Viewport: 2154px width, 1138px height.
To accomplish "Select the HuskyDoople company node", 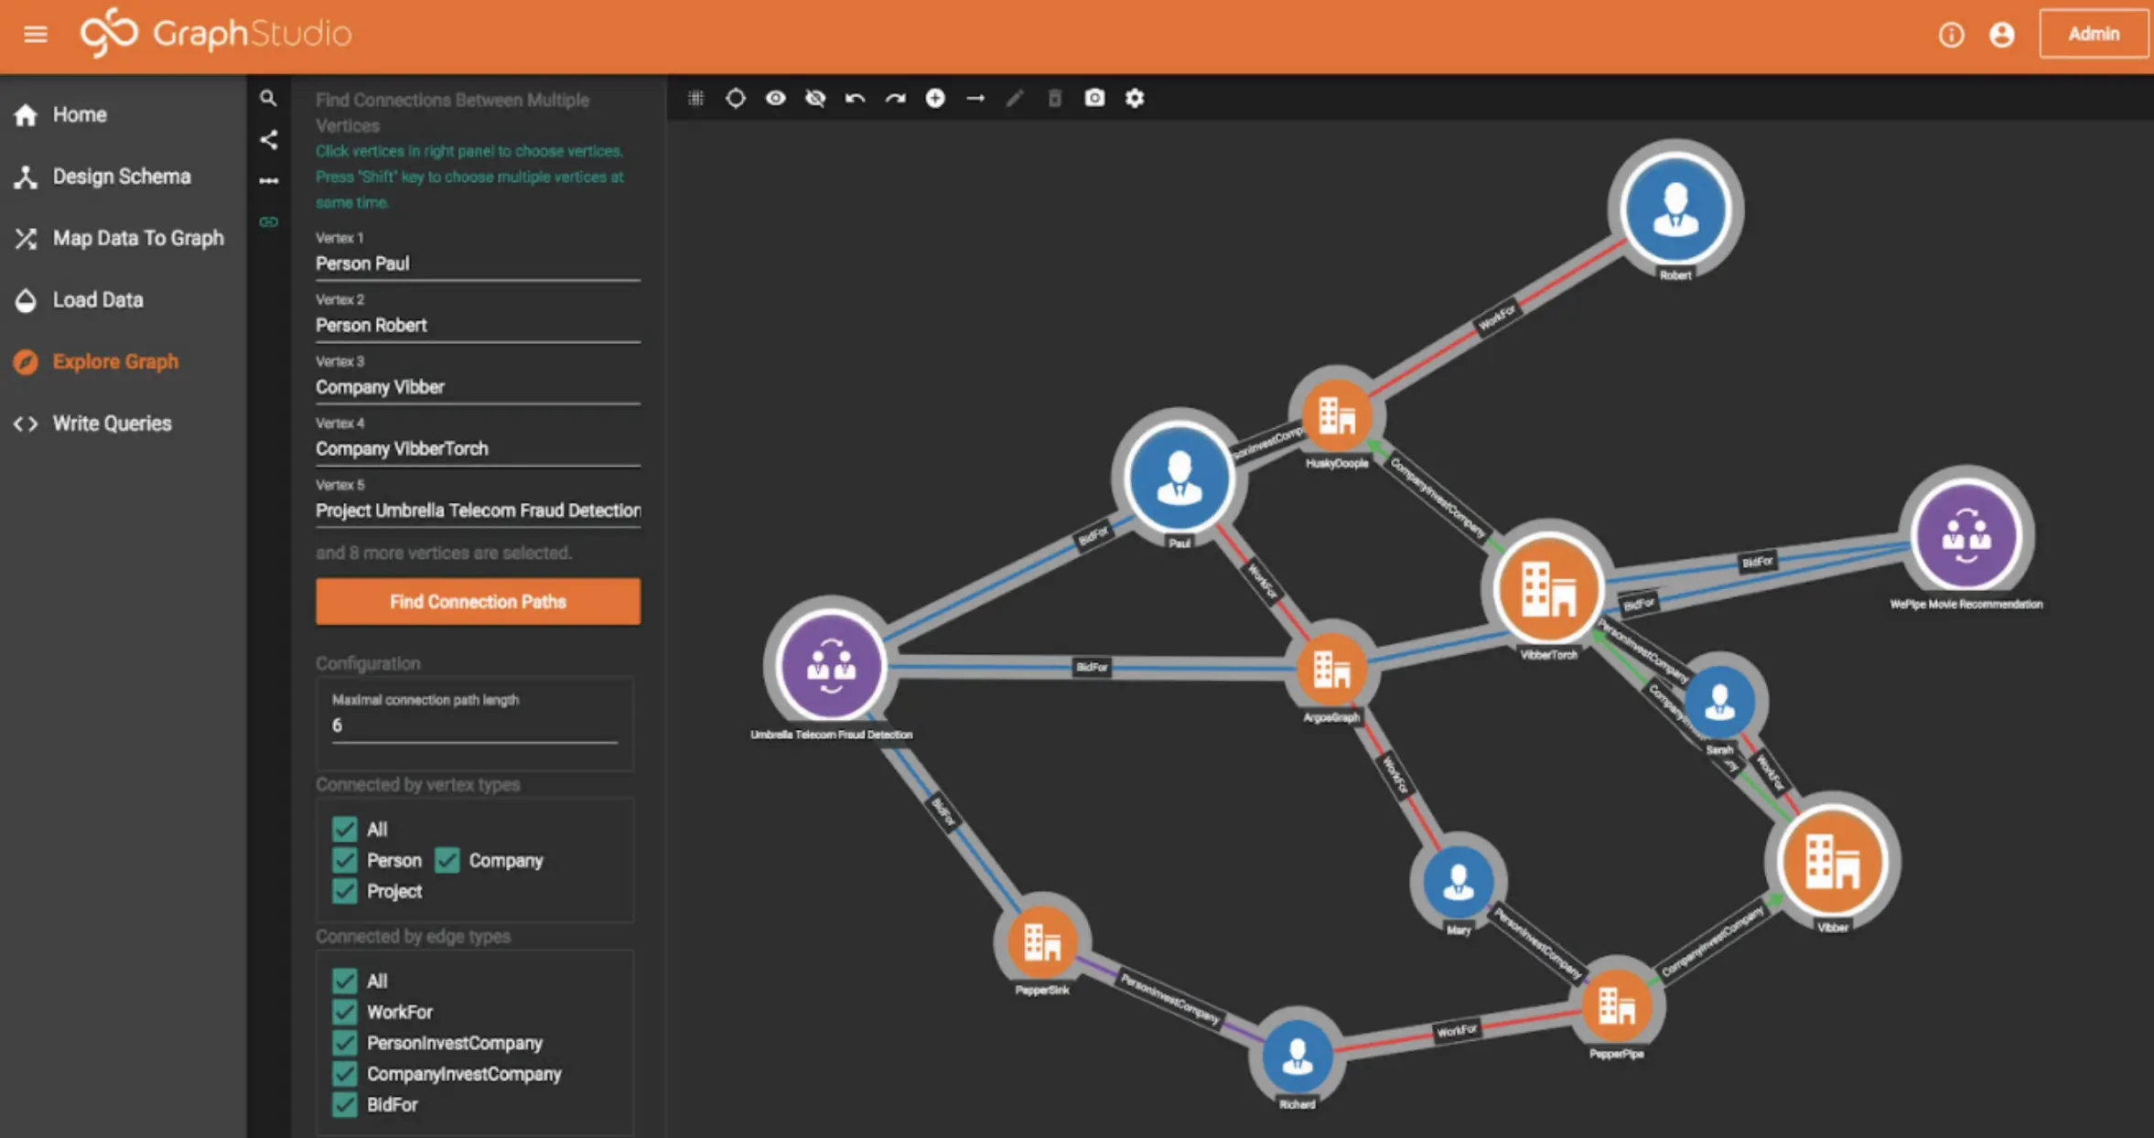I will coord(1336,416).
